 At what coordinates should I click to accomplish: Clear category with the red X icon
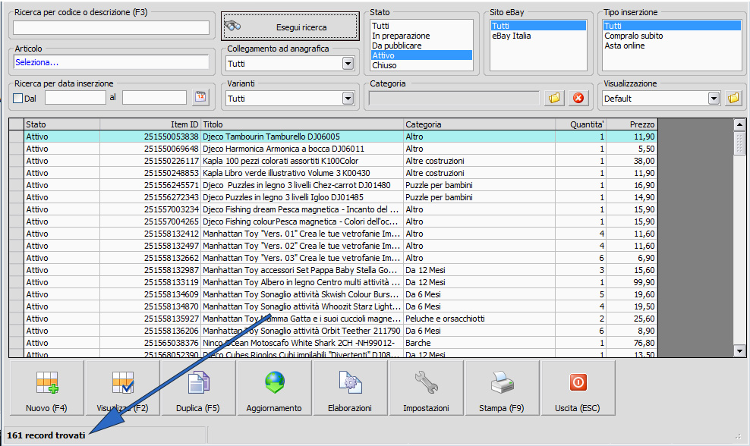point(578,98)
